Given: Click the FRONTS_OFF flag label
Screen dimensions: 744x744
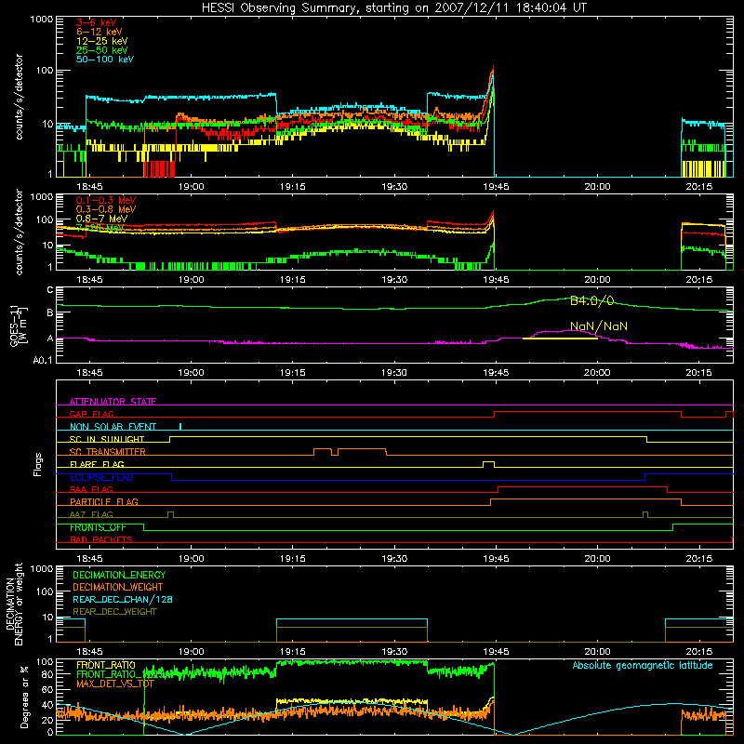Looking at the screenshot, I should 98,527.
